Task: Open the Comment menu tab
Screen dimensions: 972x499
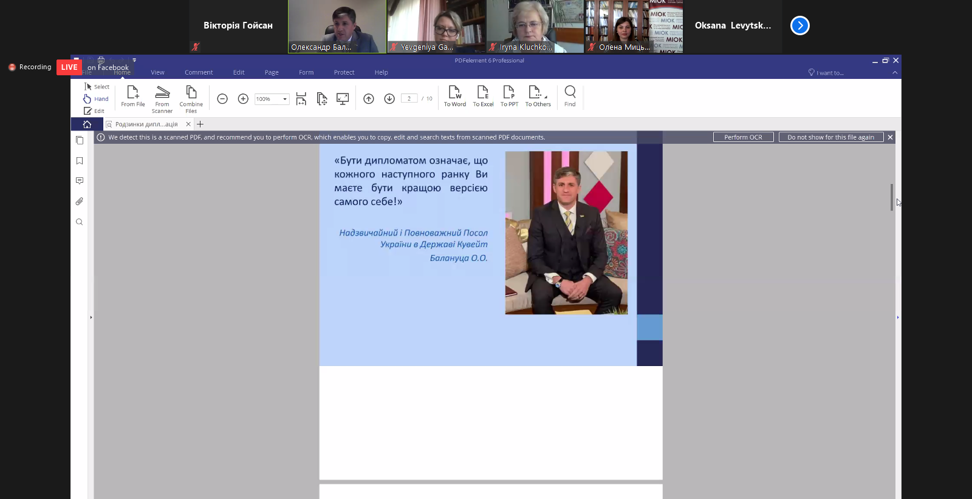Action: (x=199, y=72)
